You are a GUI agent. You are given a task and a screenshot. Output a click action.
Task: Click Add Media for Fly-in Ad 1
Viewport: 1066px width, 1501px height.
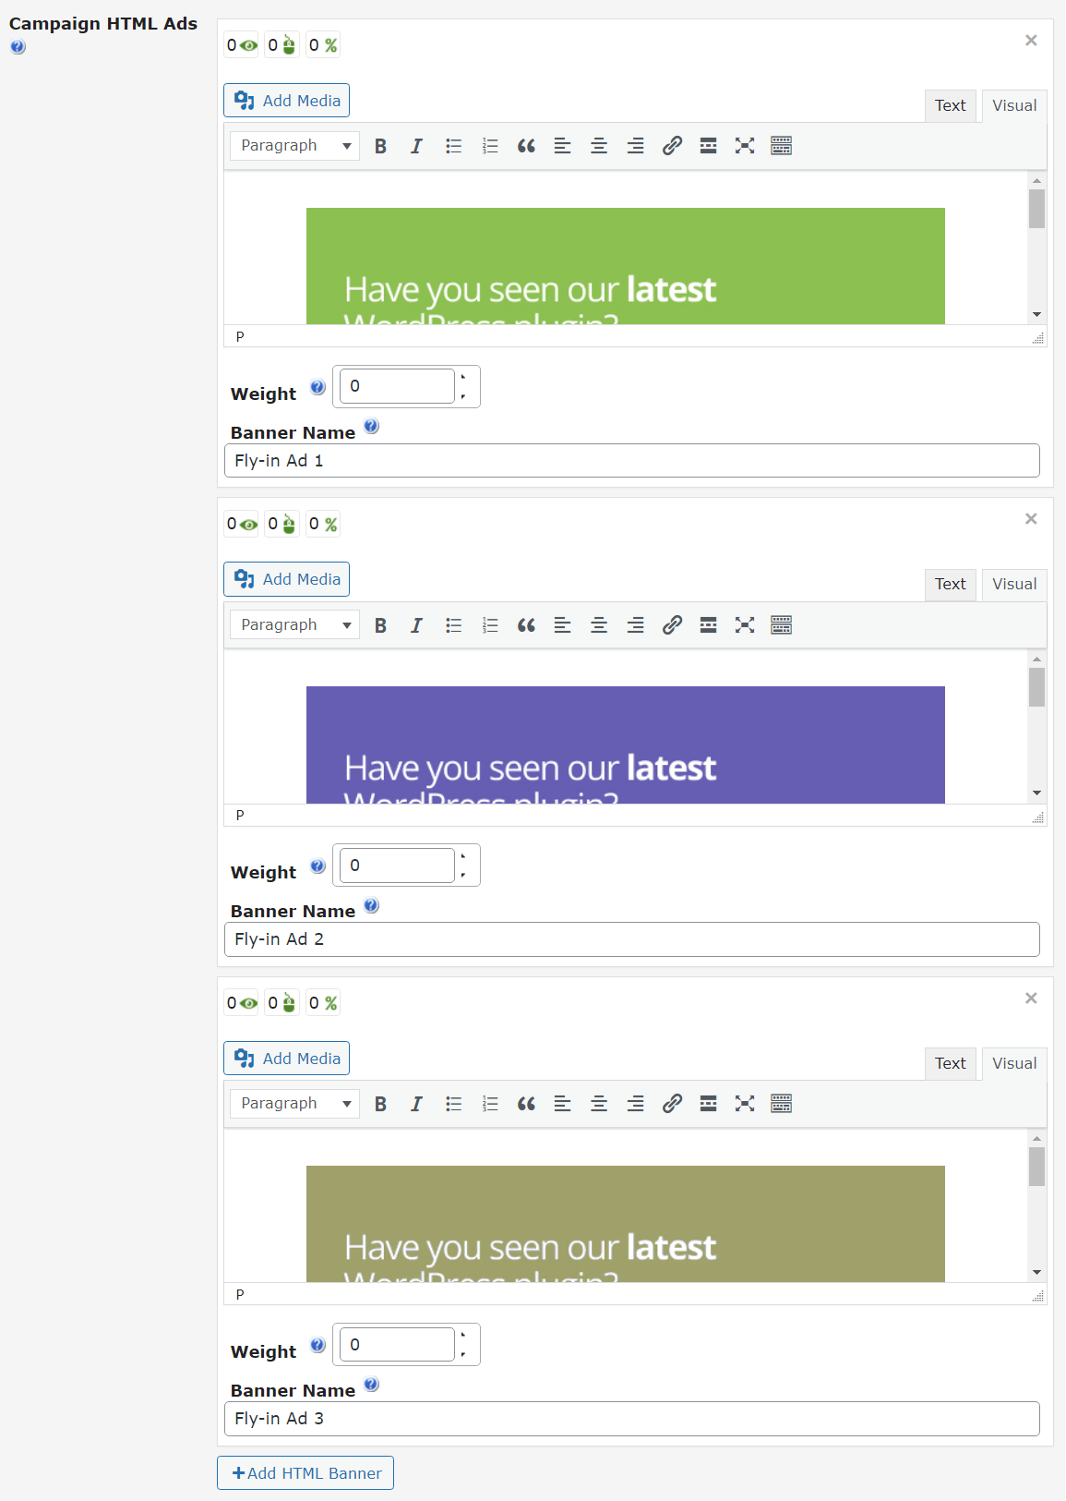[286, 101]
